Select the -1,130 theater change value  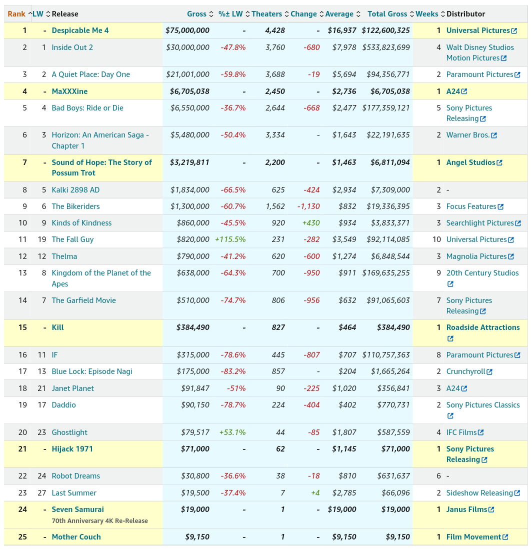point(308,206)
